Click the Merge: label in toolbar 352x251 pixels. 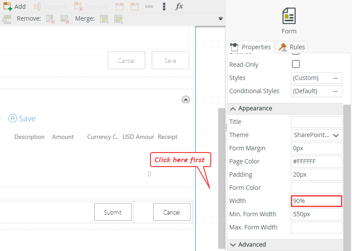[85, 18]
